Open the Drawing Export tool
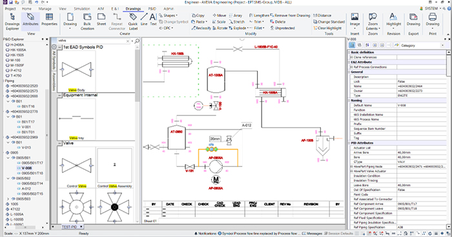452x237 pixels. (413, 19)
